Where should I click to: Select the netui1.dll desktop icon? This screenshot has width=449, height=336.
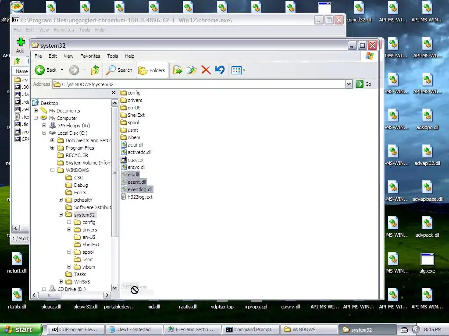click(17, 263)
